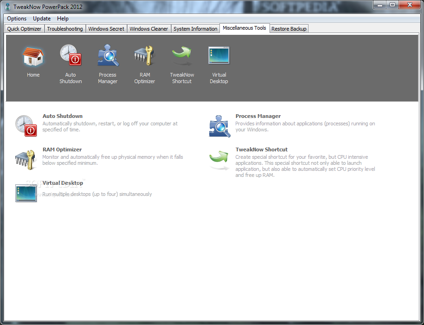Open the Help menu

[63, 19]
